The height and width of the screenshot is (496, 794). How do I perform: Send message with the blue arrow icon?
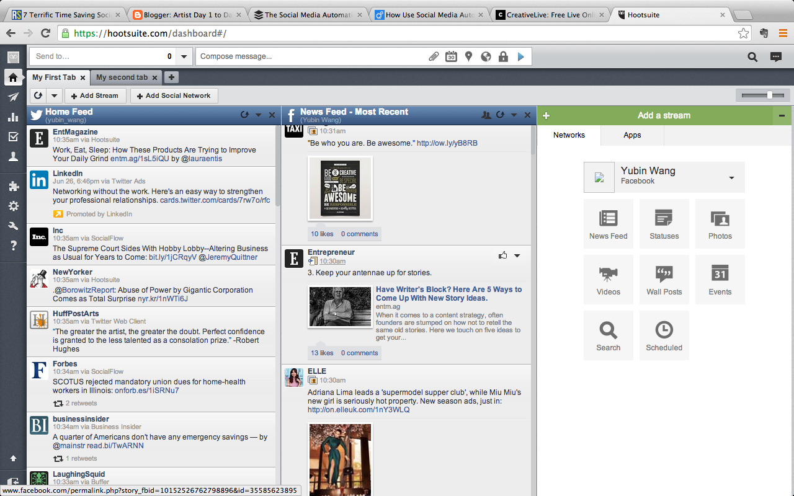pos(520,57)
